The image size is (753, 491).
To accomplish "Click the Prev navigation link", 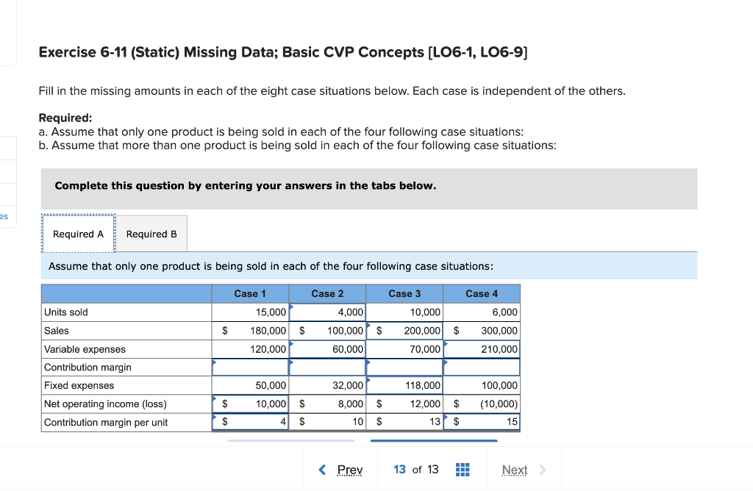I will [349, 469].
